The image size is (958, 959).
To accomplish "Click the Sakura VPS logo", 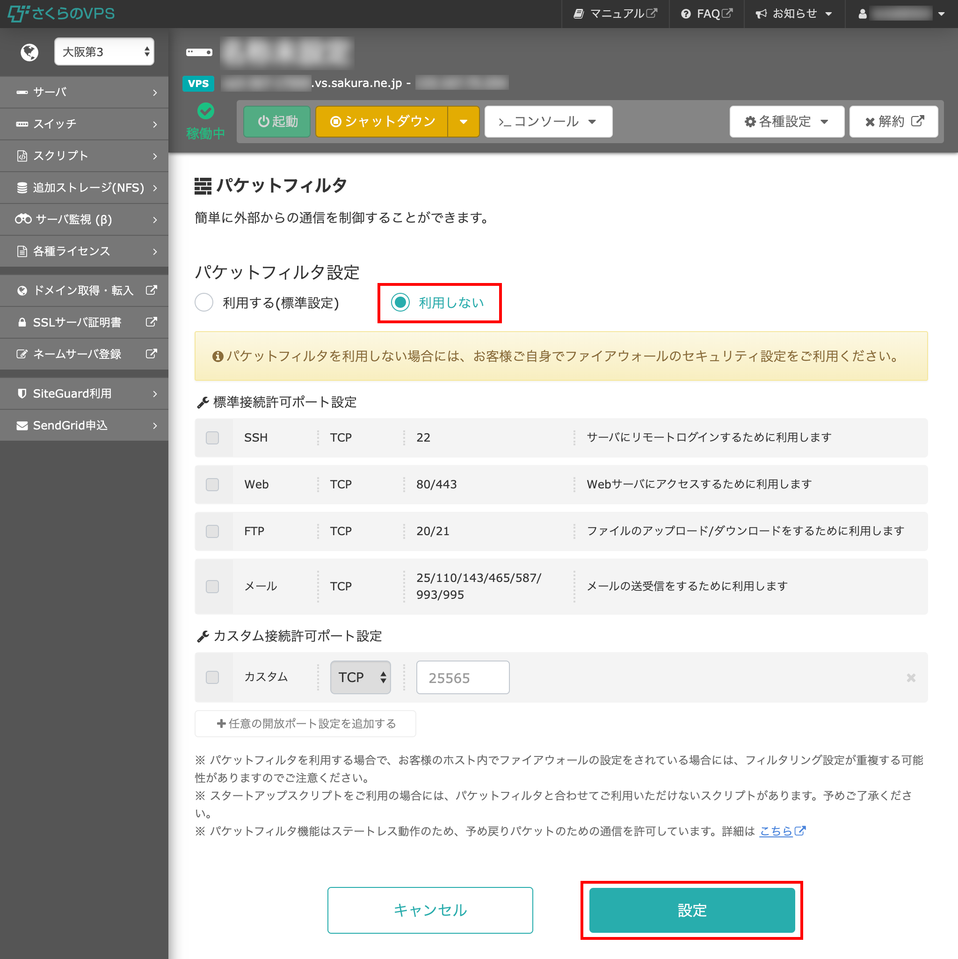I will click(61, 14).
